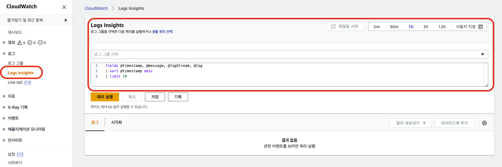Open the 사용자 지정 custom time range
Image resolution: width=502 pixels, height=167 pixels.
[469, 27]
